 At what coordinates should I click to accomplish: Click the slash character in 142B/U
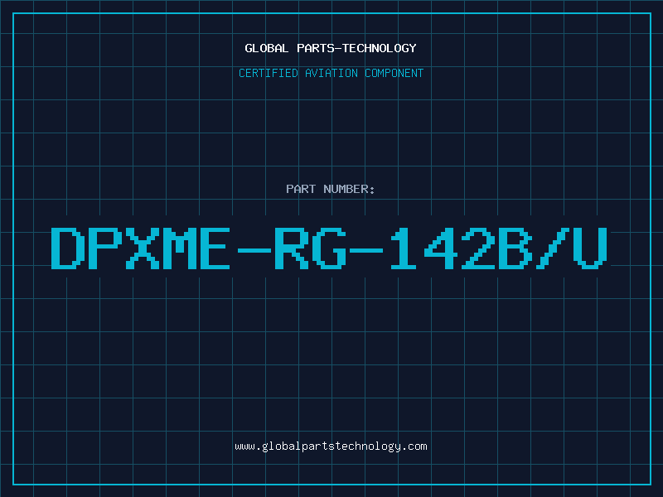tap(553, 248)
